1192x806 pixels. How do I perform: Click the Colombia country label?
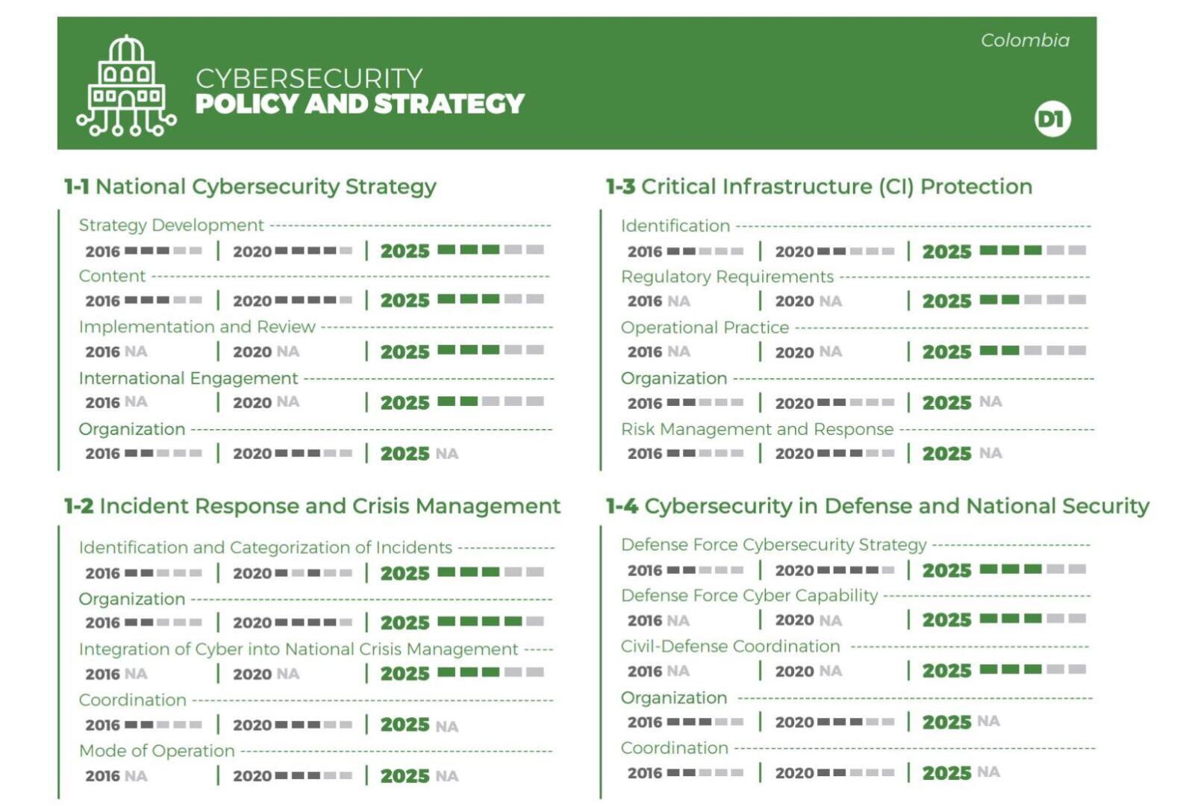[1024, 40]
